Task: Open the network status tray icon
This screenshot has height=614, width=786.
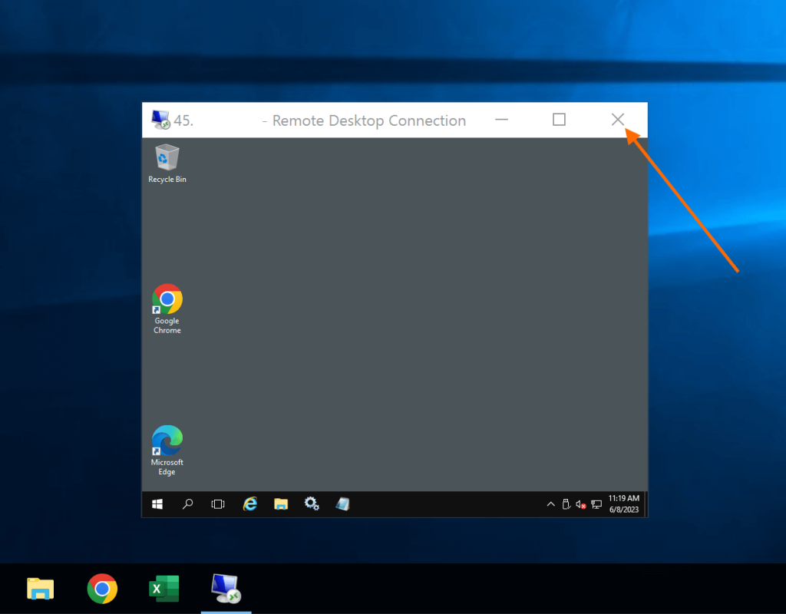Action: point(596,504)
